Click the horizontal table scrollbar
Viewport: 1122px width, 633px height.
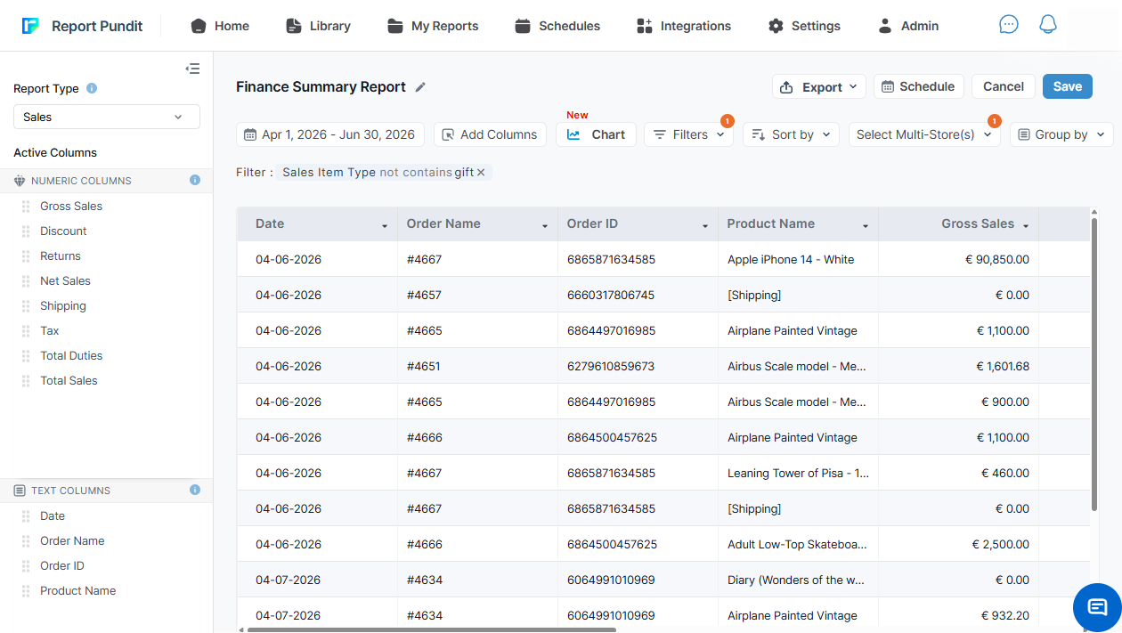(432, 629)
